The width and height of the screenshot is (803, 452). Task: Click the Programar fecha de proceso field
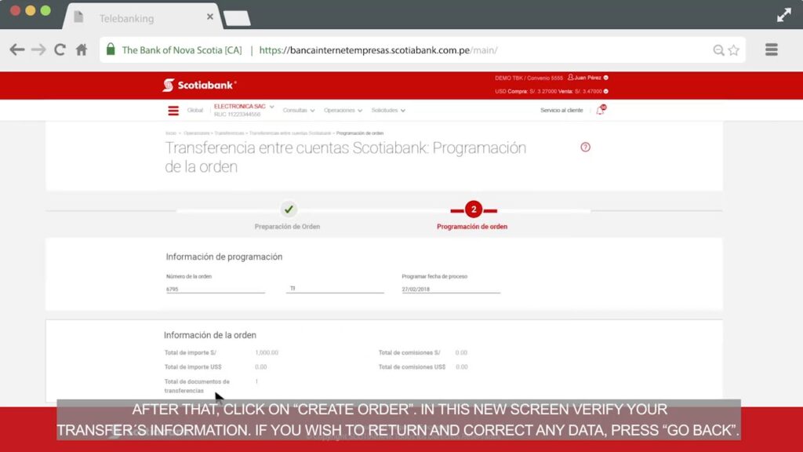click(450, 289)
